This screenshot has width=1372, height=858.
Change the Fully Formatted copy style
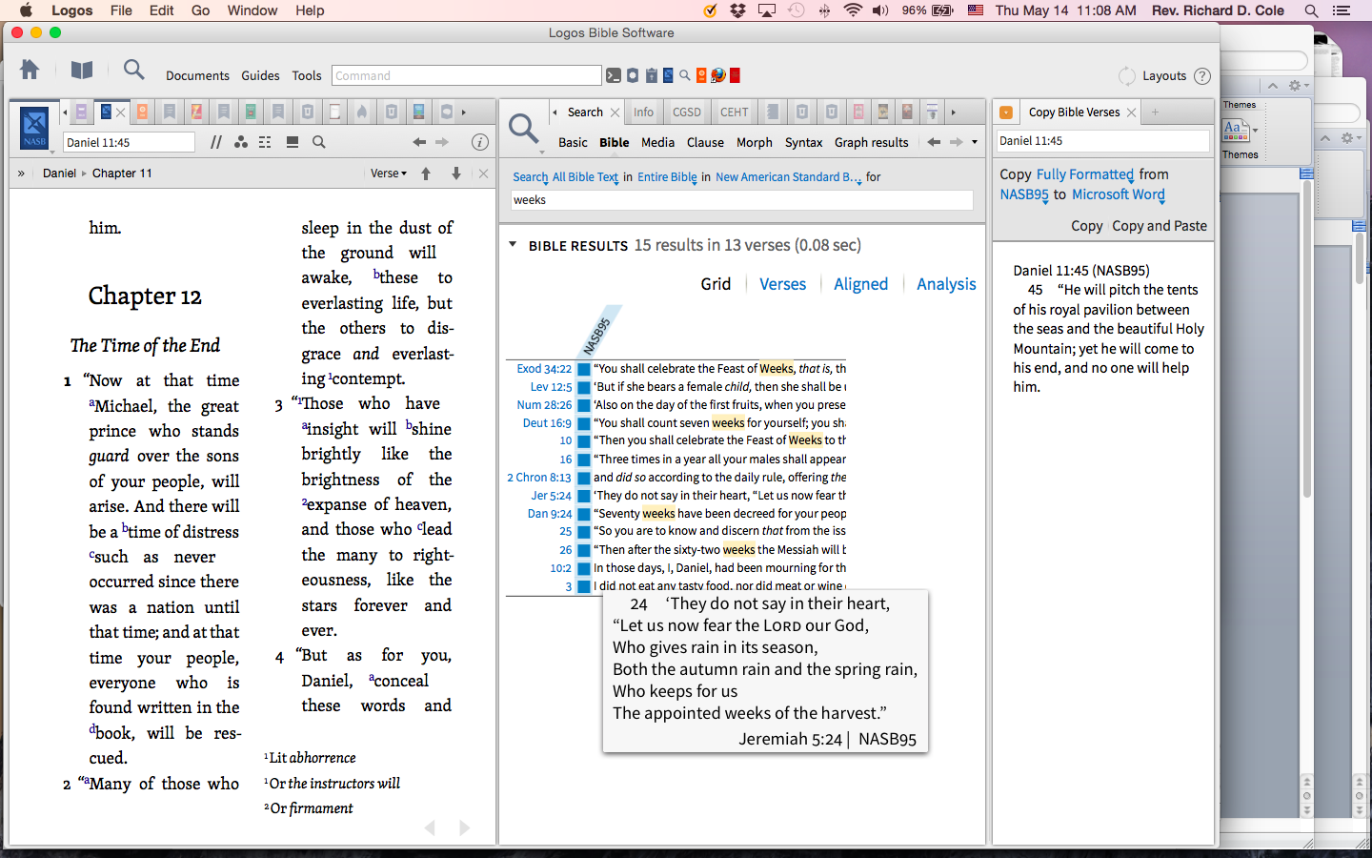[1085, 174]
